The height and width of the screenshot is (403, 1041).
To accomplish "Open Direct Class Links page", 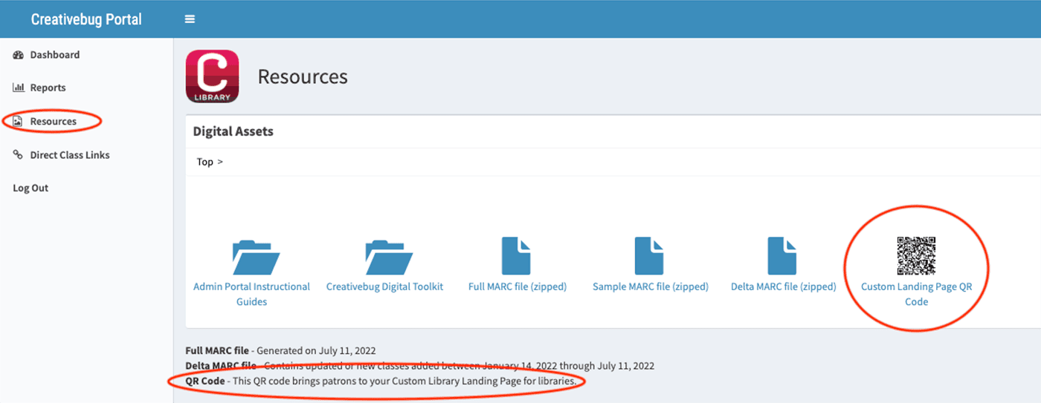I will click(x=70, y=155).
